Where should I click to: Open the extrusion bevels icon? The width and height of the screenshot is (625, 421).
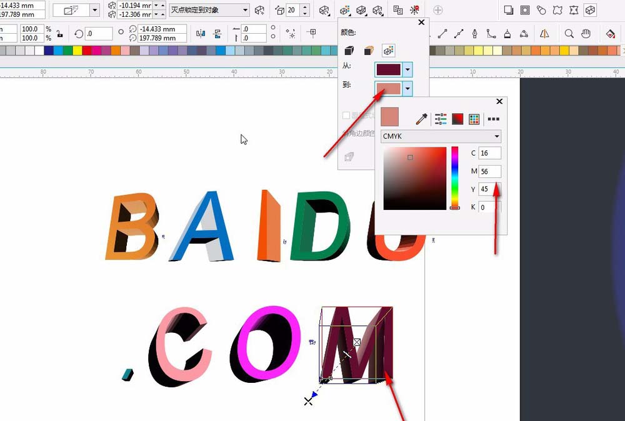361,11
